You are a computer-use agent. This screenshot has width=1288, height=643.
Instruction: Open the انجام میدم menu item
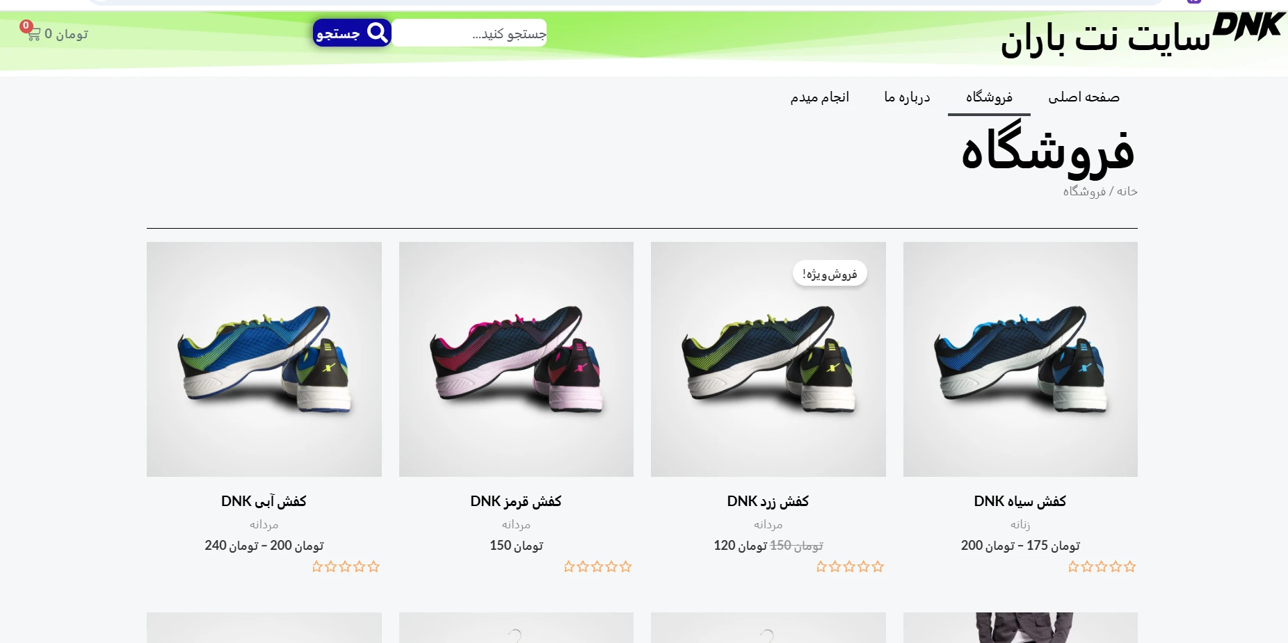click(x=820, y=97)
